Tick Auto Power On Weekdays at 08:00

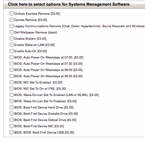(x=12, y=70)
